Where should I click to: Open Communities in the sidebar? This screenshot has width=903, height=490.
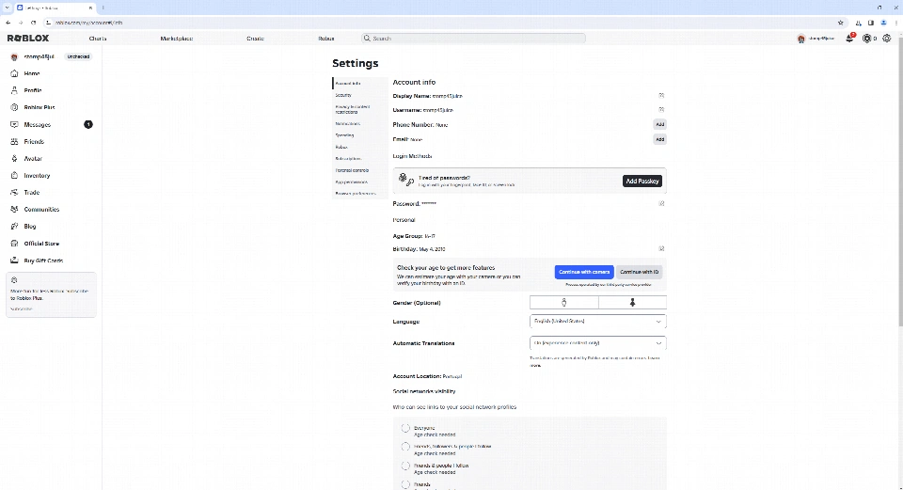pos(41,210)
